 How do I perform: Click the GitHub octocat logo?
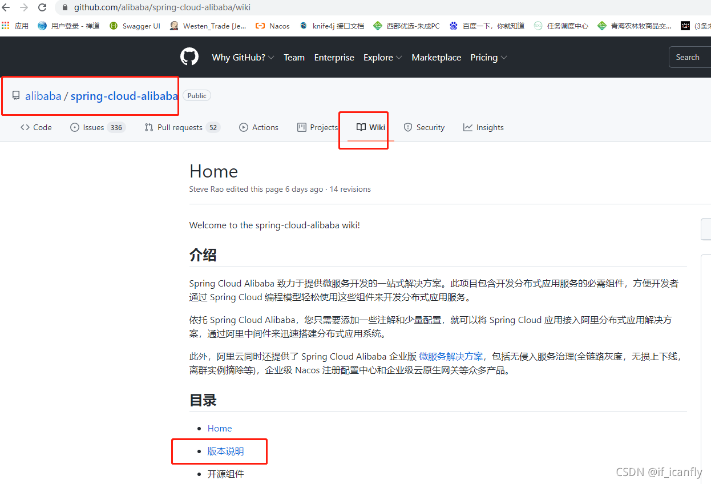pyautogui.click(x=189, y=57)
